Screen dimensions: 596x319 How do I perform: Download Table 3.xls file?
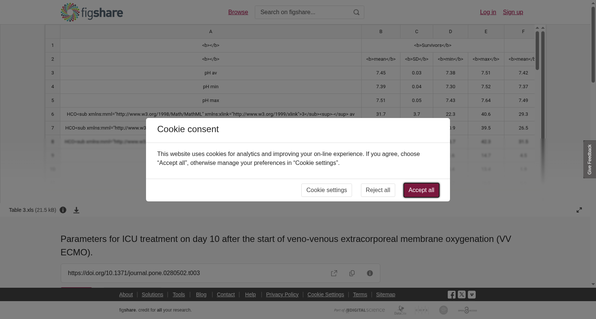(x=76, y=210)
